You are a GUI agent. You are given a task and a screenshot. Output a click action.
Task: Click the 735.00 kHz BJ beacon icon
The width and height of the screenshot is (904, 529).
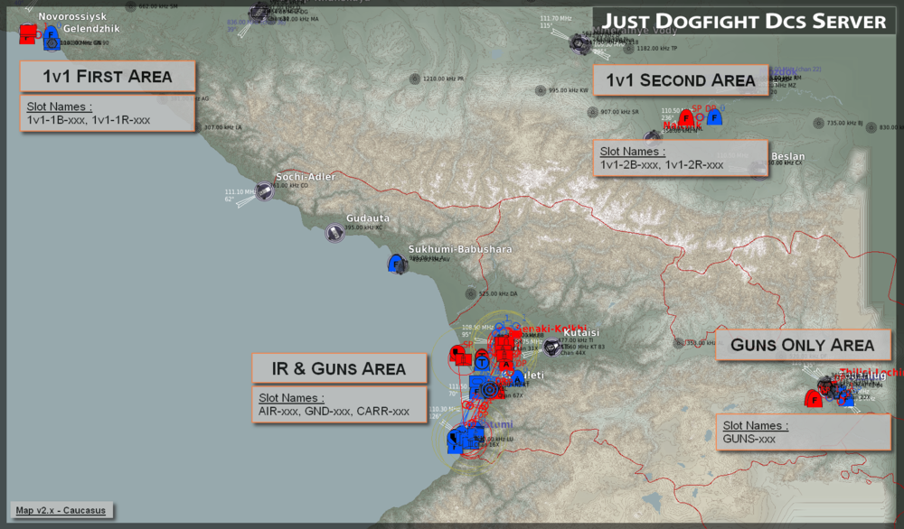coord(819,123)
